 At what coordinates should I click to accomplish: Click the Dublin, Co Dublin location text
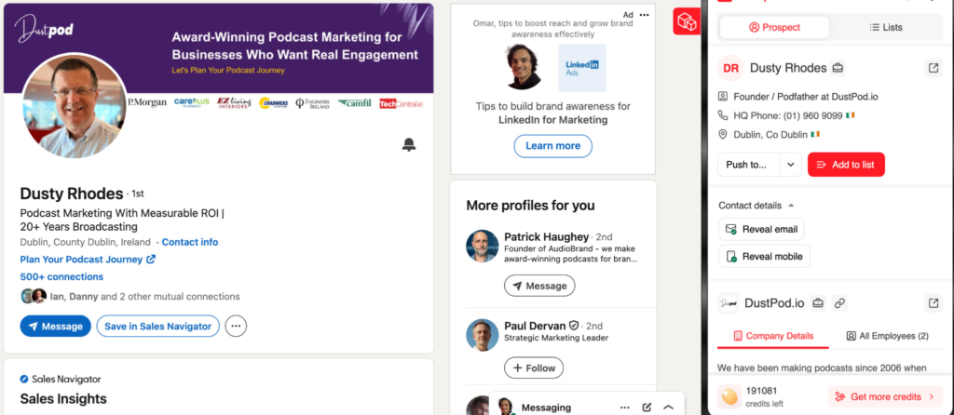(x=770, y=134)
